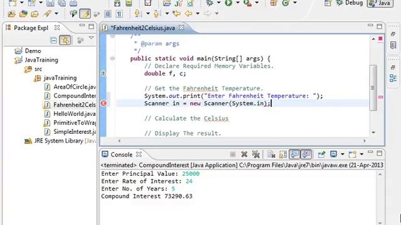Click Run Last Tool external tools icon
This screenshot has height=225, width=401.
click(247, 3)
